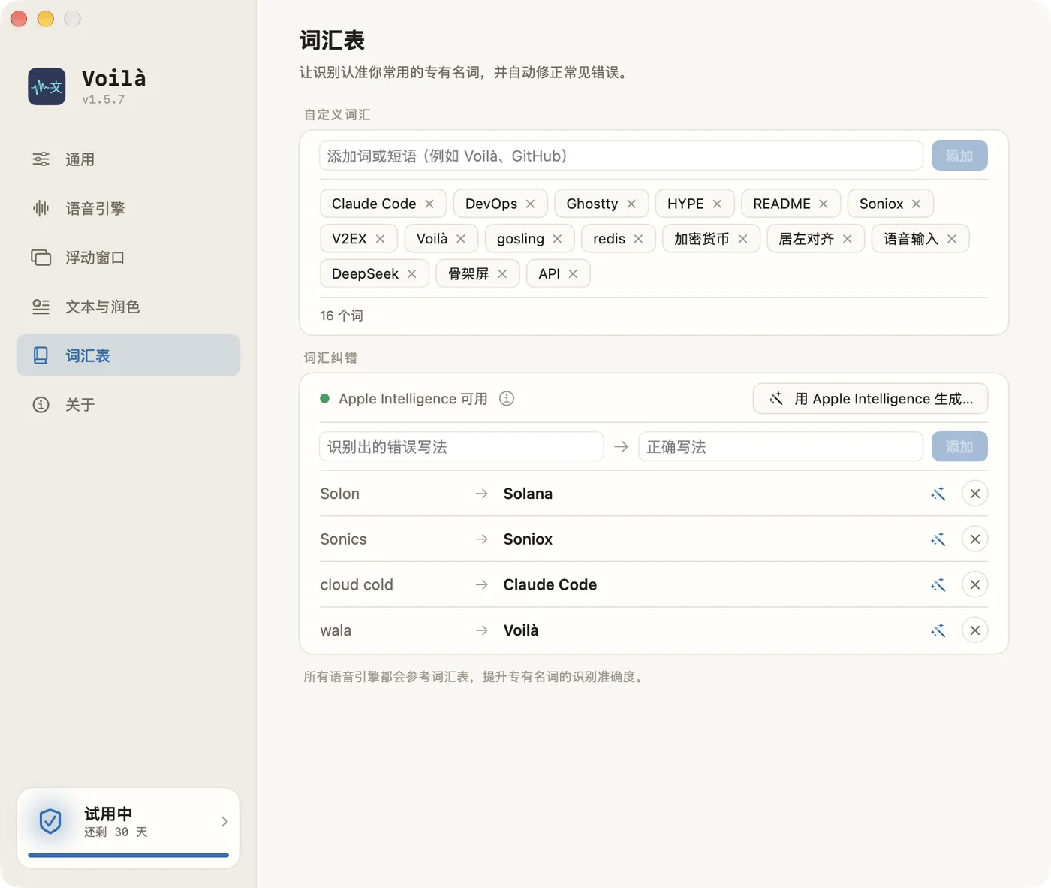Select the Claude Code corrected text
The height and width of the screenshot is (888, 1051).
(550, 584)
